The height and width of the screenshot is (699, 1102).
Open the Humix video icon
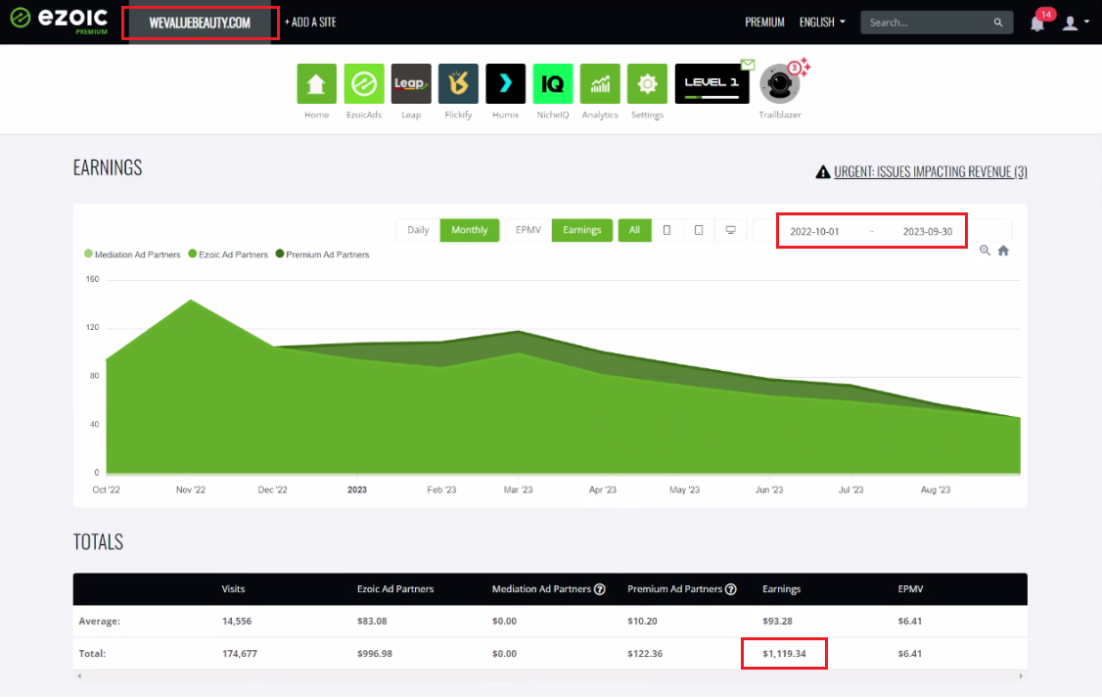point(505,83)
